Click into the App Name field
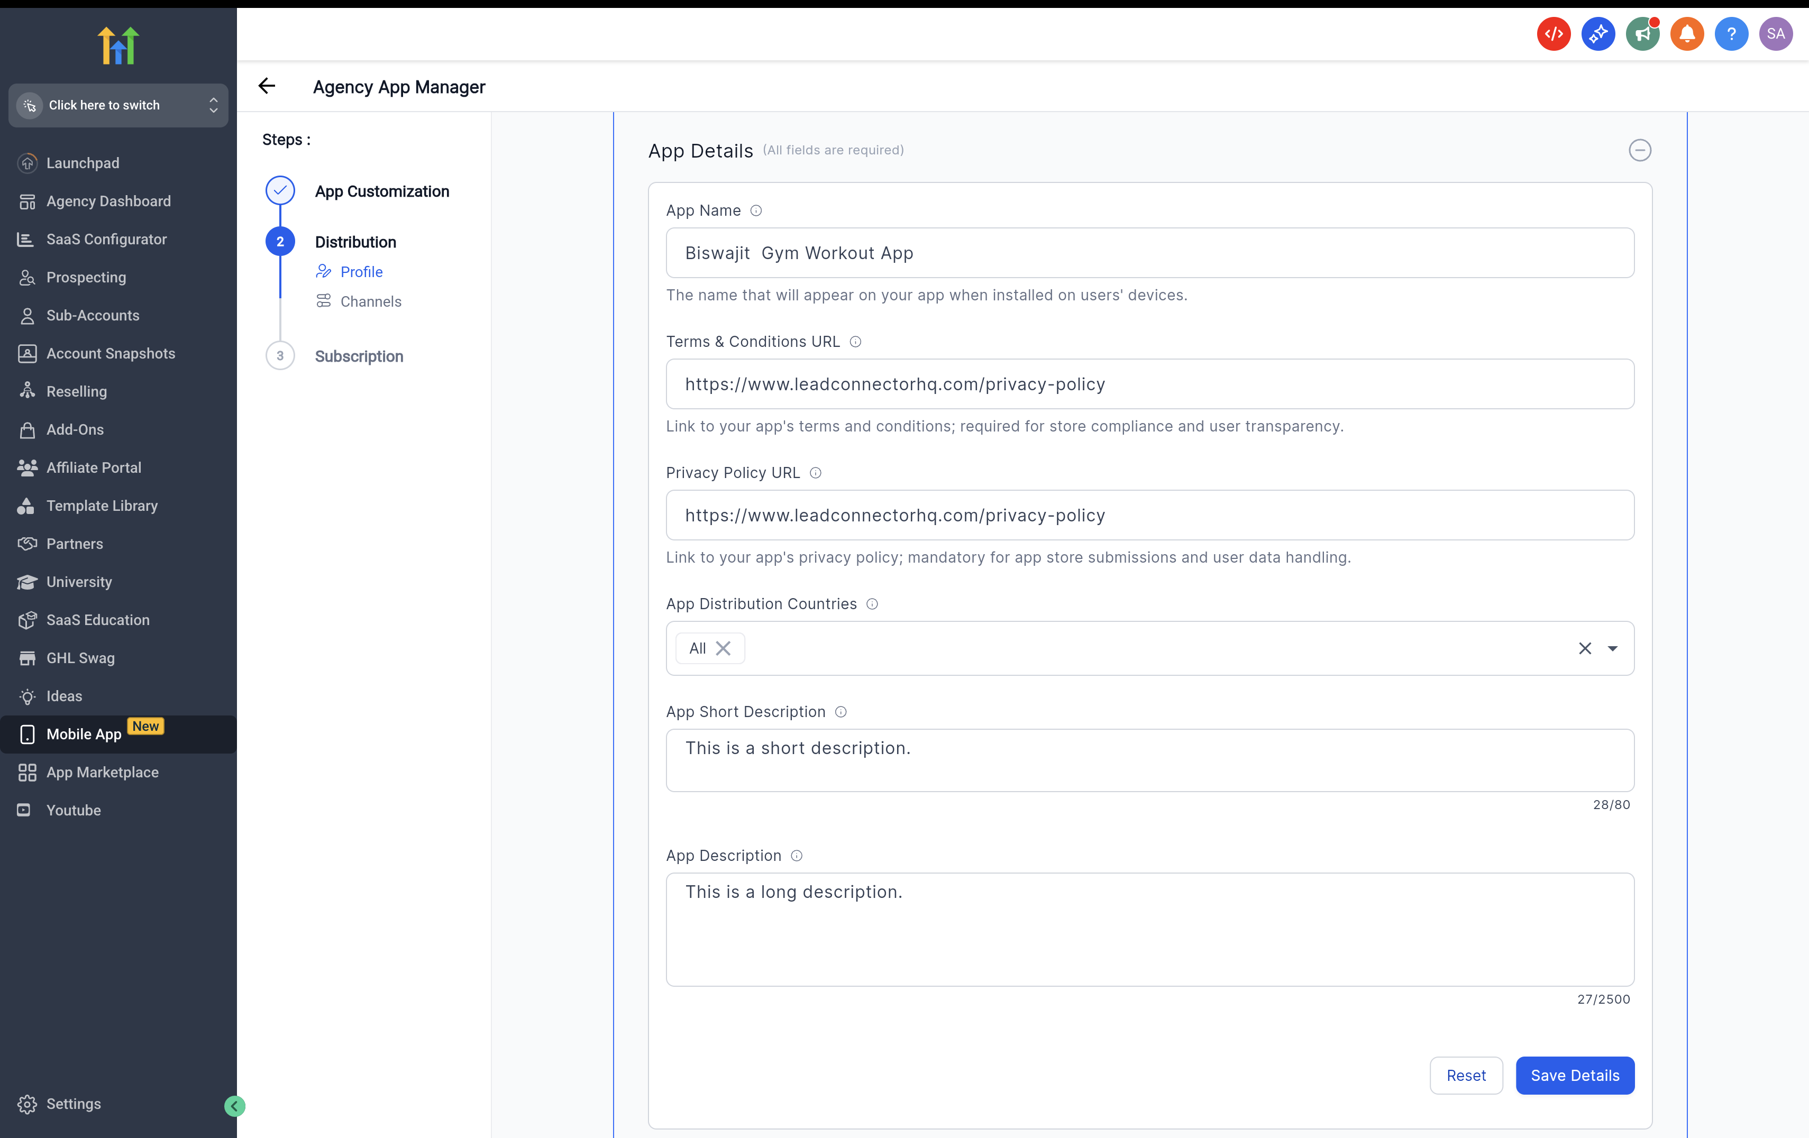1809x1138 pixels. pos(1149,253)
